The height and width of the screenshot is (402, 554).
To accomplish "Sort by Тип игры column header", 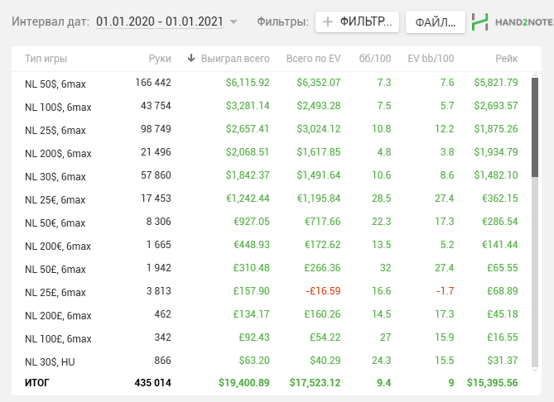I will pos(46,59).
